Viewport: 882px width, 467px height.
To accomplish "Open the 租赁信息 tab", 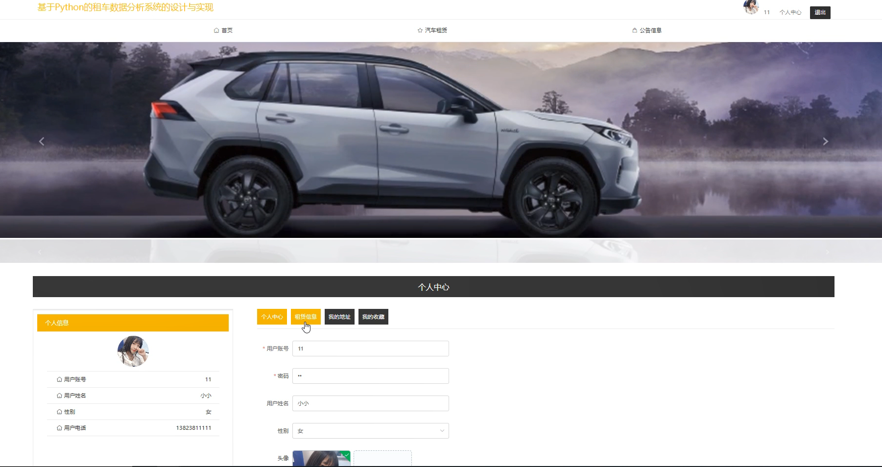I will click(306, 317).
